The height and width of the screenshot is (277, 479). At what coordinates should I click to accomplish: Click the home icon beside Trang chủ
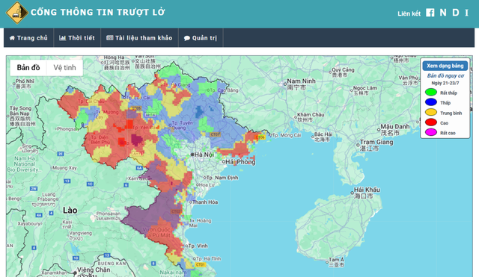pos(12,38)
